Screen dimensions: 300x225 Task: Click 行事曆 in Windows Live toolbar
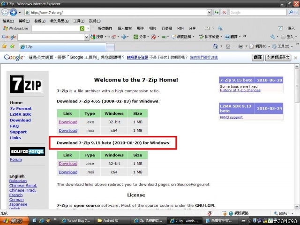pos(167,29)
